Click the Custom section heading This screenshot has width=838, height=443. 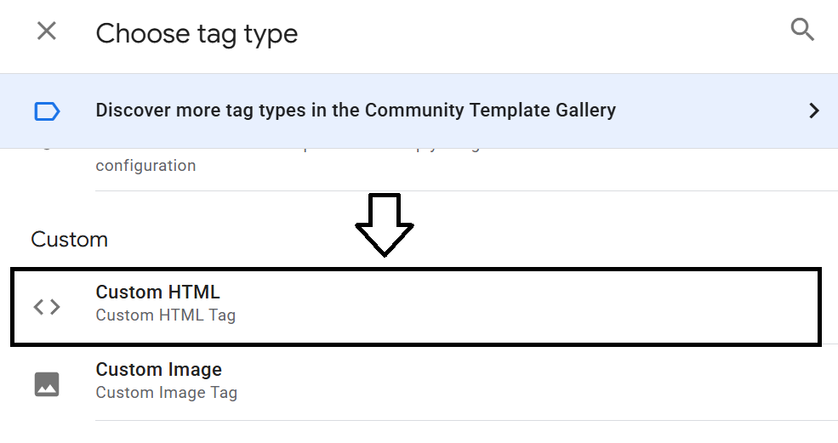pyautogui.click(x=70, y=240)
